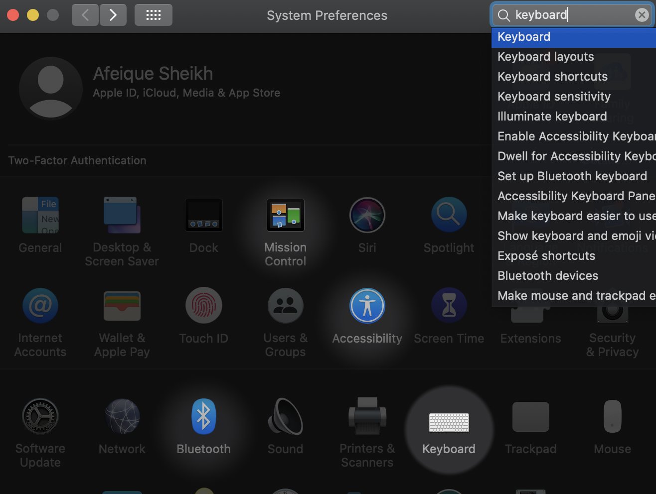Screen dimensions: 656x494
Task: Click the user profile avatar
Action: coord(51,88)
